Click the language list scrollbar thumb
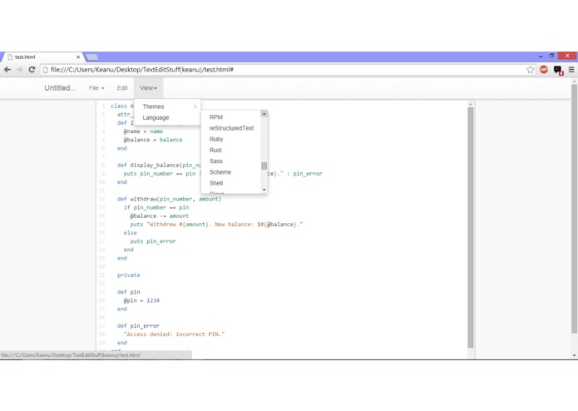Viewport: 578px width, 411px height. pos(264,166)
